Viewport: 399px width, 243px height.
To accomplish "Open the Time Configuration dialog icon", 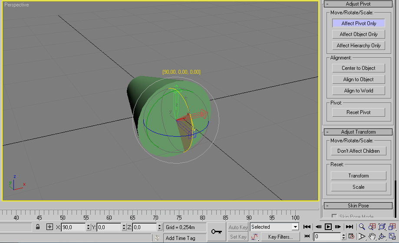I will tap(351, 236).
